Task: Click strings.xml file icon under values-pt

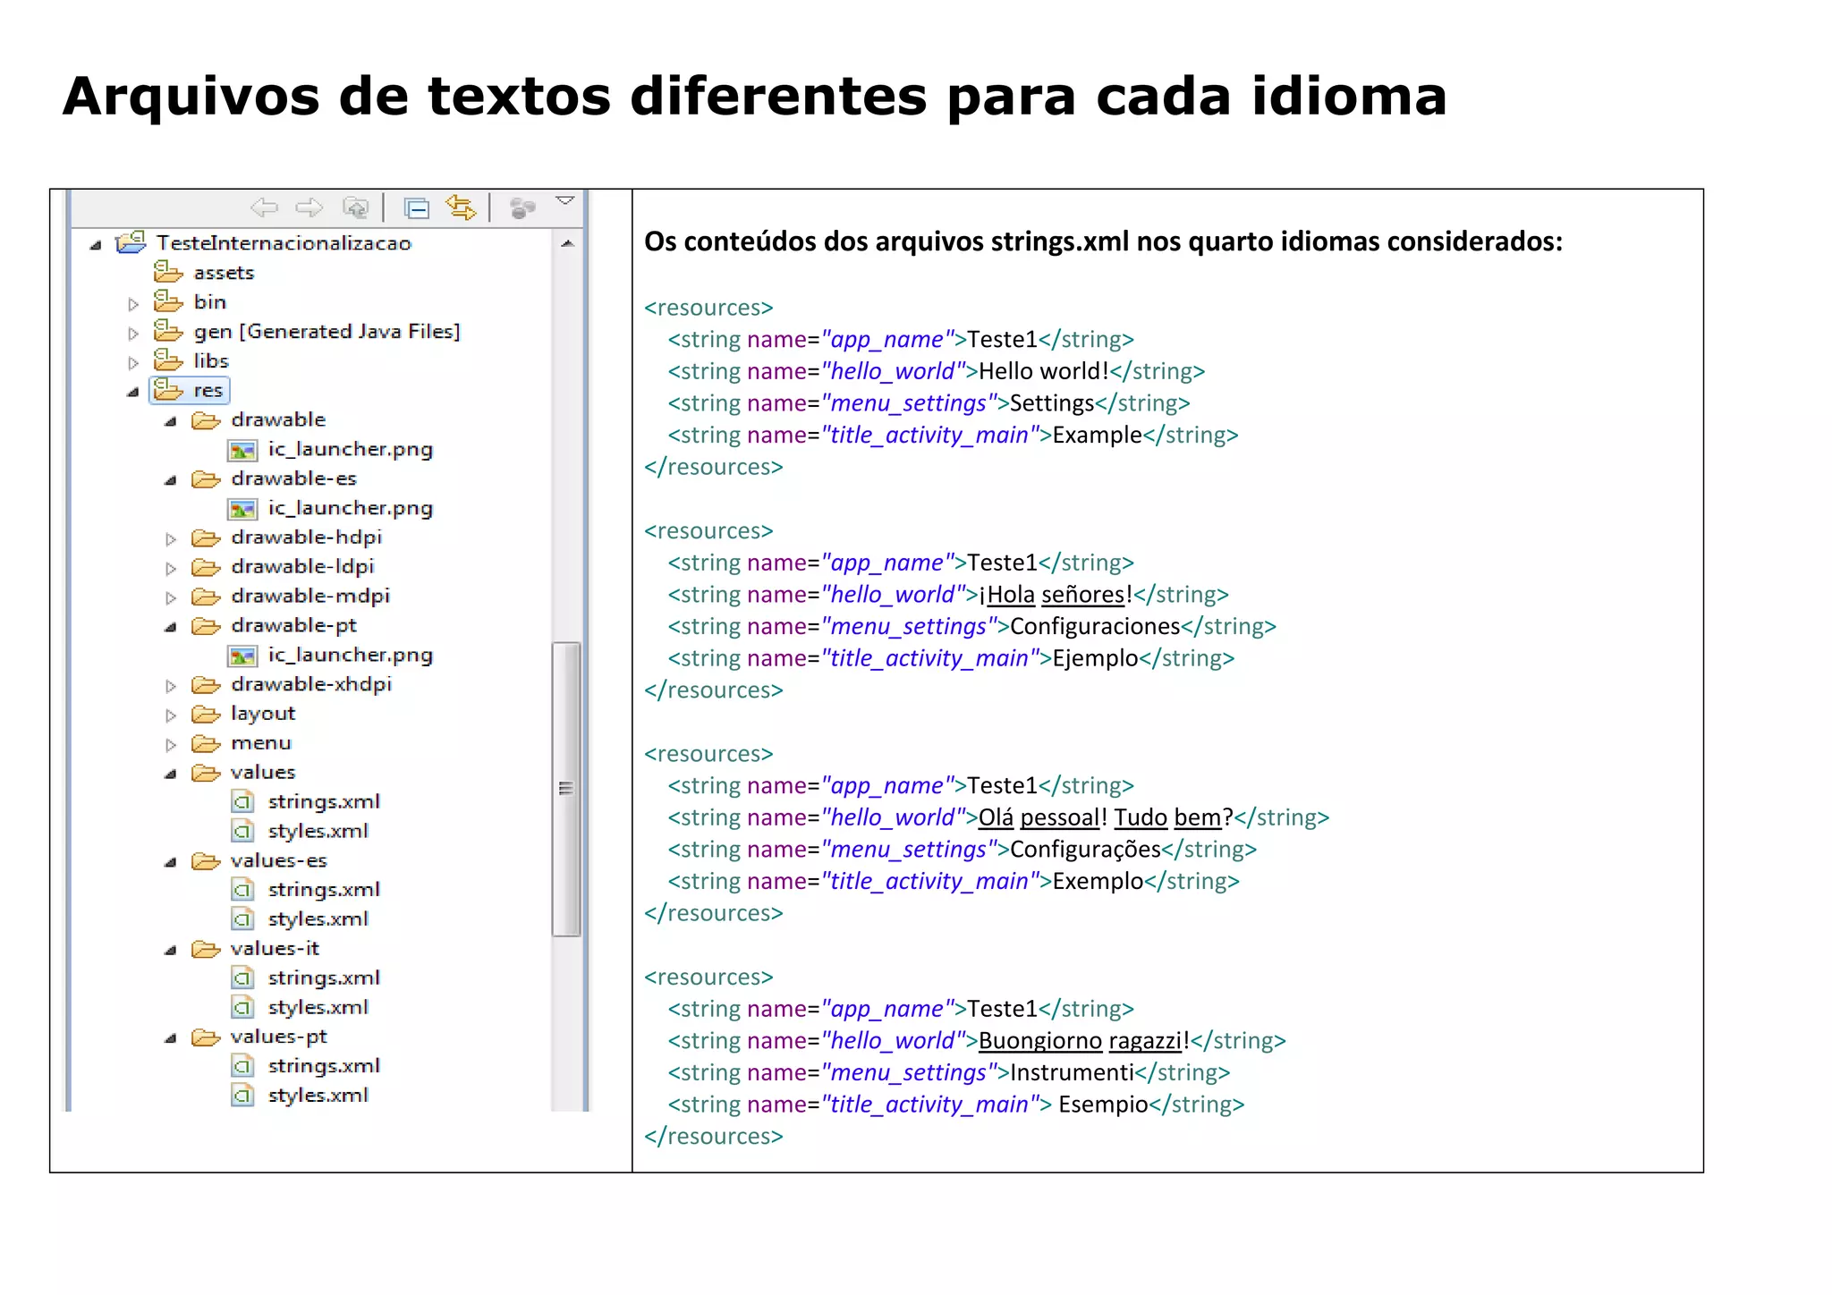Action: 242,1066
